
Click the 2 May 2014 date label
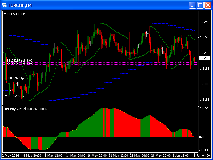pos(11,155)
